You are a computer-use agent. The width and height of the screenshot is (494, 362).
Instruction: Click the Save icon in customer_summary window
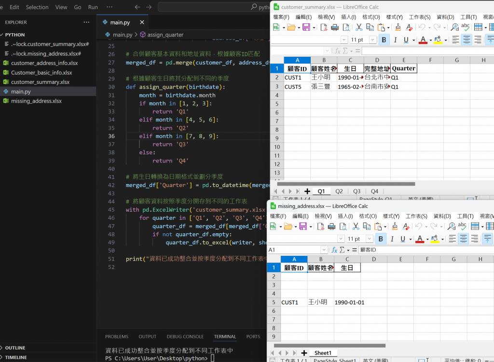coord(305,27)
